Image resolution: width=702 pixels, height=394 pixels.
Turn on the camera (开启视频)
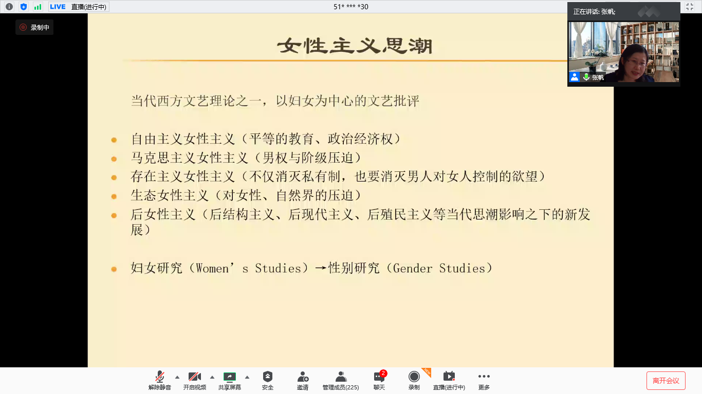pyautogui.click(x=194, y=380)
